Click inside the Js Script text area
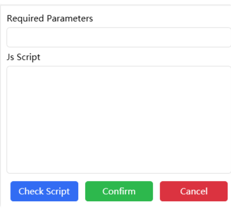The width and height of the screenshot is (231, 211). [x=119, y=120]
